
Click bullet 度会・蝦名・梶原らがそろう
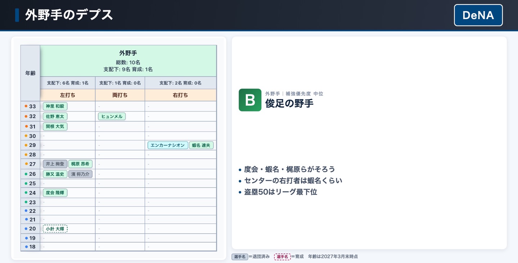pos(290,169)
